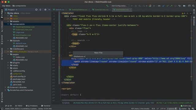Collapse the my-docs root folder

tap(6, 13)
